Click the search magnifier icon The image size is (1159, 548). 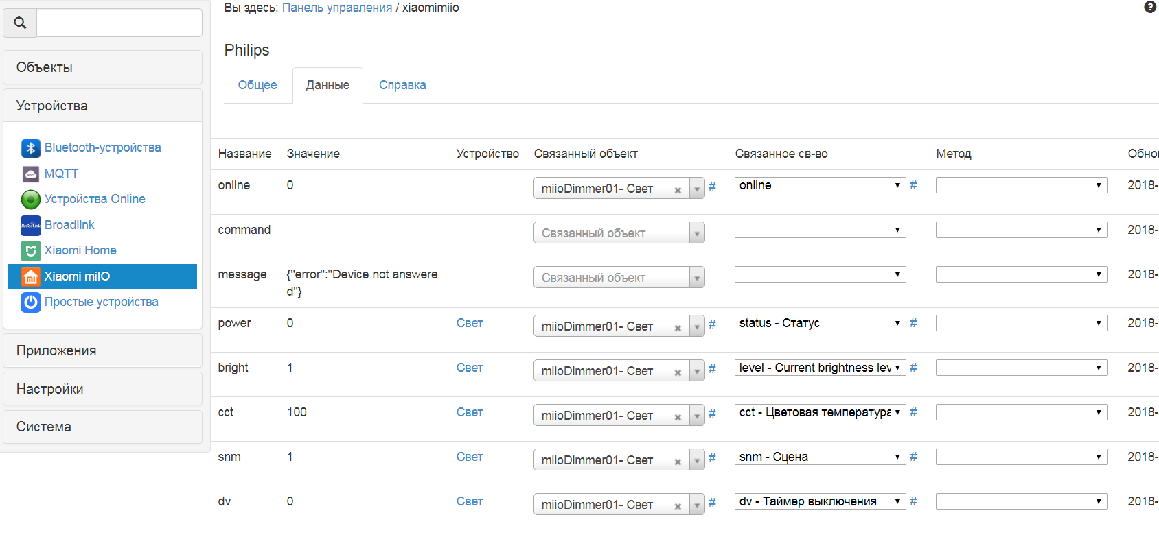click(x=20, y=23)
